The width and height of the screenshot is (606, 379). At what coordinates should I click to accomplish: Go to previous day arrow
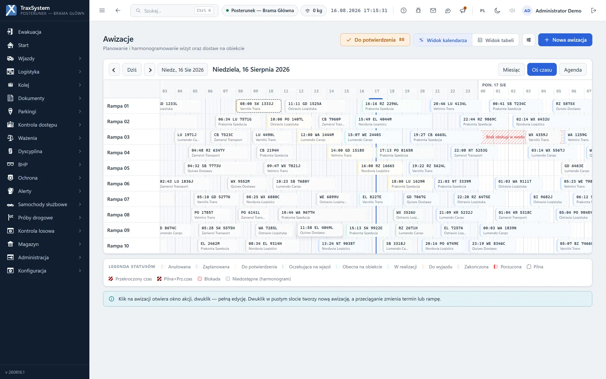(x=114, y=70)
